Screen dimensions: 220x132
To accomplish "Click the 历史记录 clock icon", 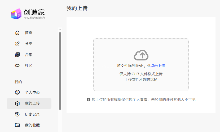I will click(17, 114).
